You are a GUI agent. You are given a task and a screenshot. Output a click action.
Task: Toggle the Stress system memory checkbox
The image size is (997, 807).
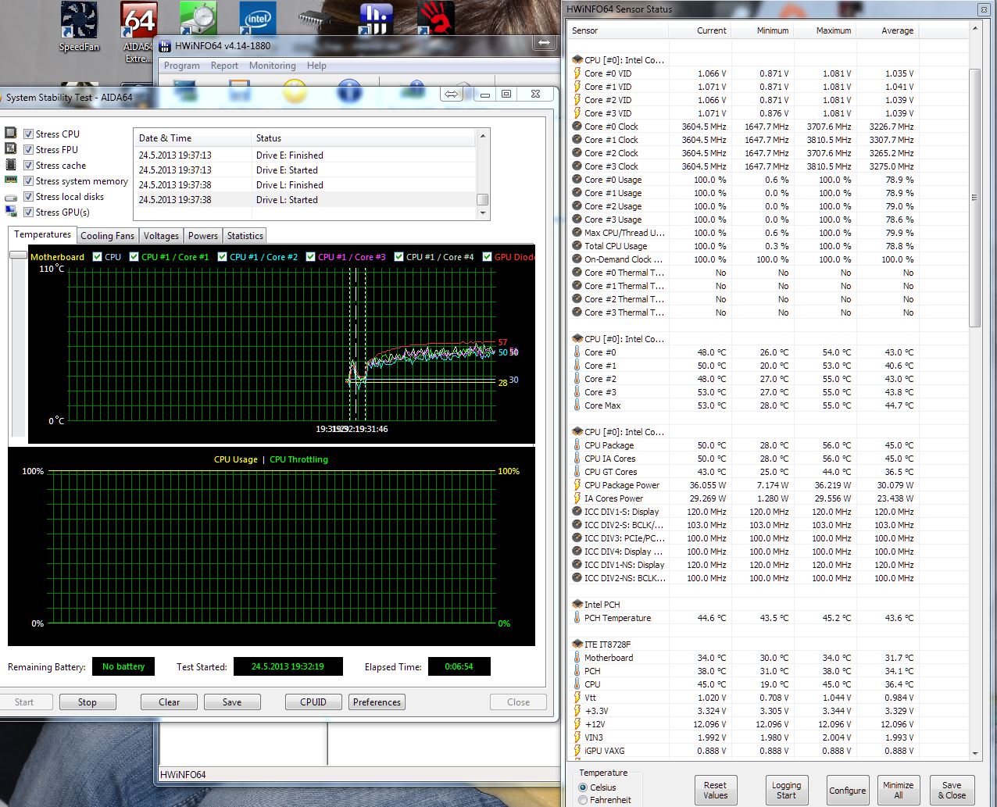coord(29,181)
